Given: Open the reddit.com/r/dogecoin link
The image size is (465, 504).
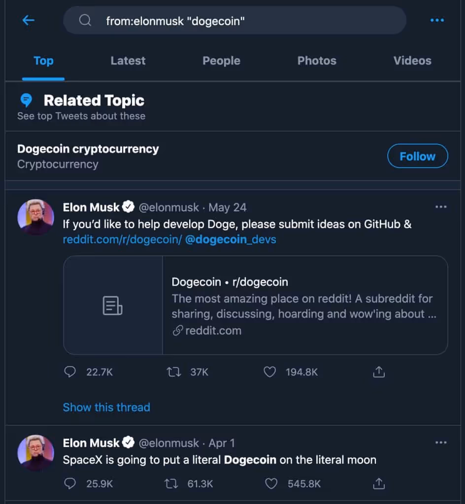Looking at the screenshot, I should pos(121,240).
